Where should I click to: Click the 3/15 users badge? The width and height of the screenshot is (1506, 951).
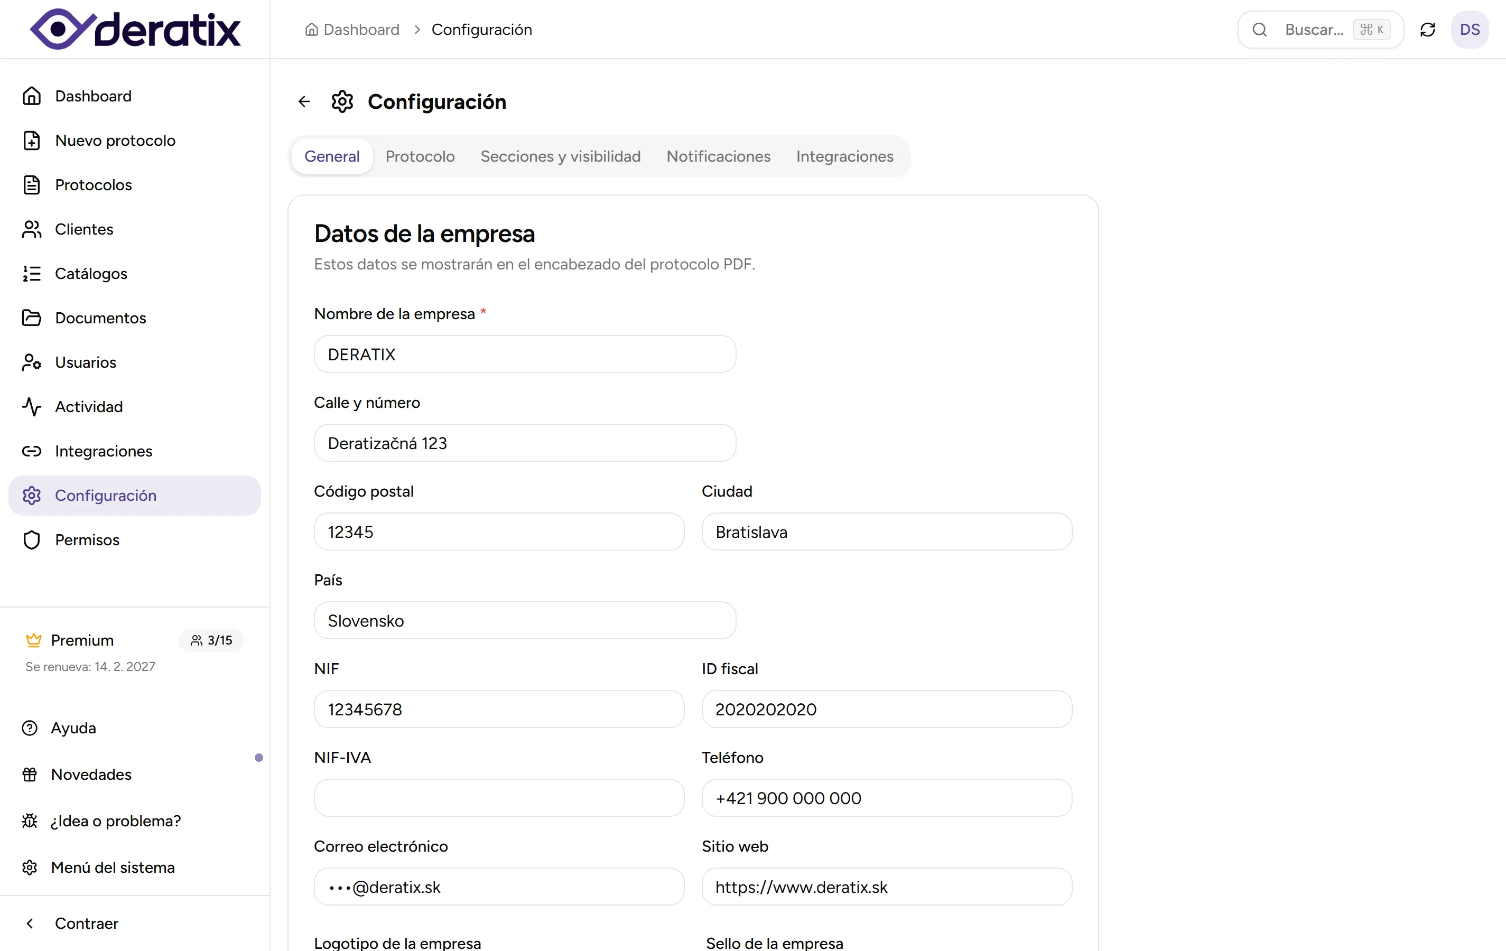211,640
